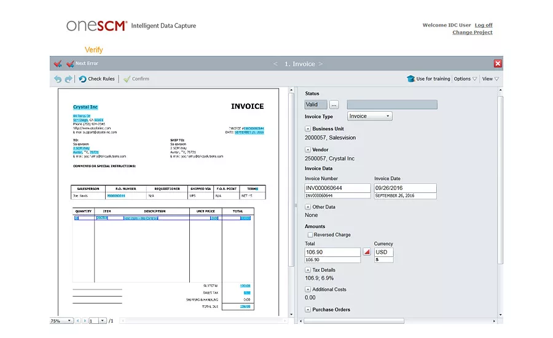Collapse the Purchase Orders section

[308, 309]
